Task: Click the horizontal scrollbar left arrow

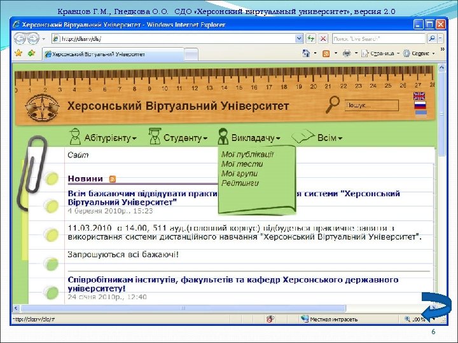Action: [16, 308]
